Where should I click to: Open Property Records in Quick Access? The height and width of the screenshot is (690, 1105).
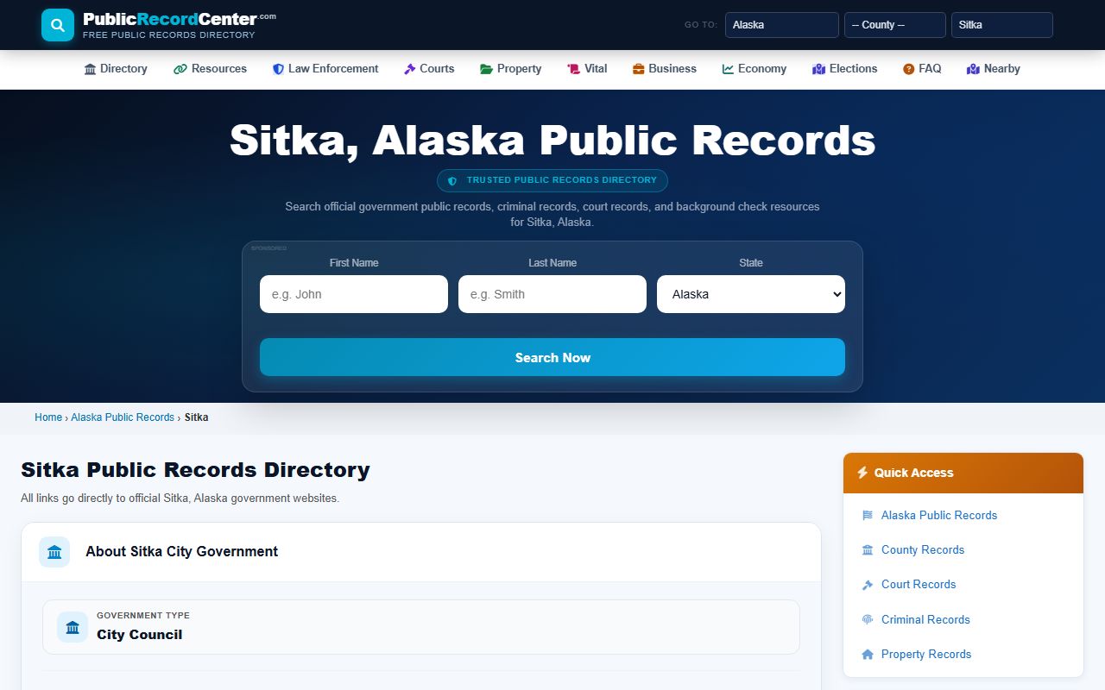click(926, 655)
